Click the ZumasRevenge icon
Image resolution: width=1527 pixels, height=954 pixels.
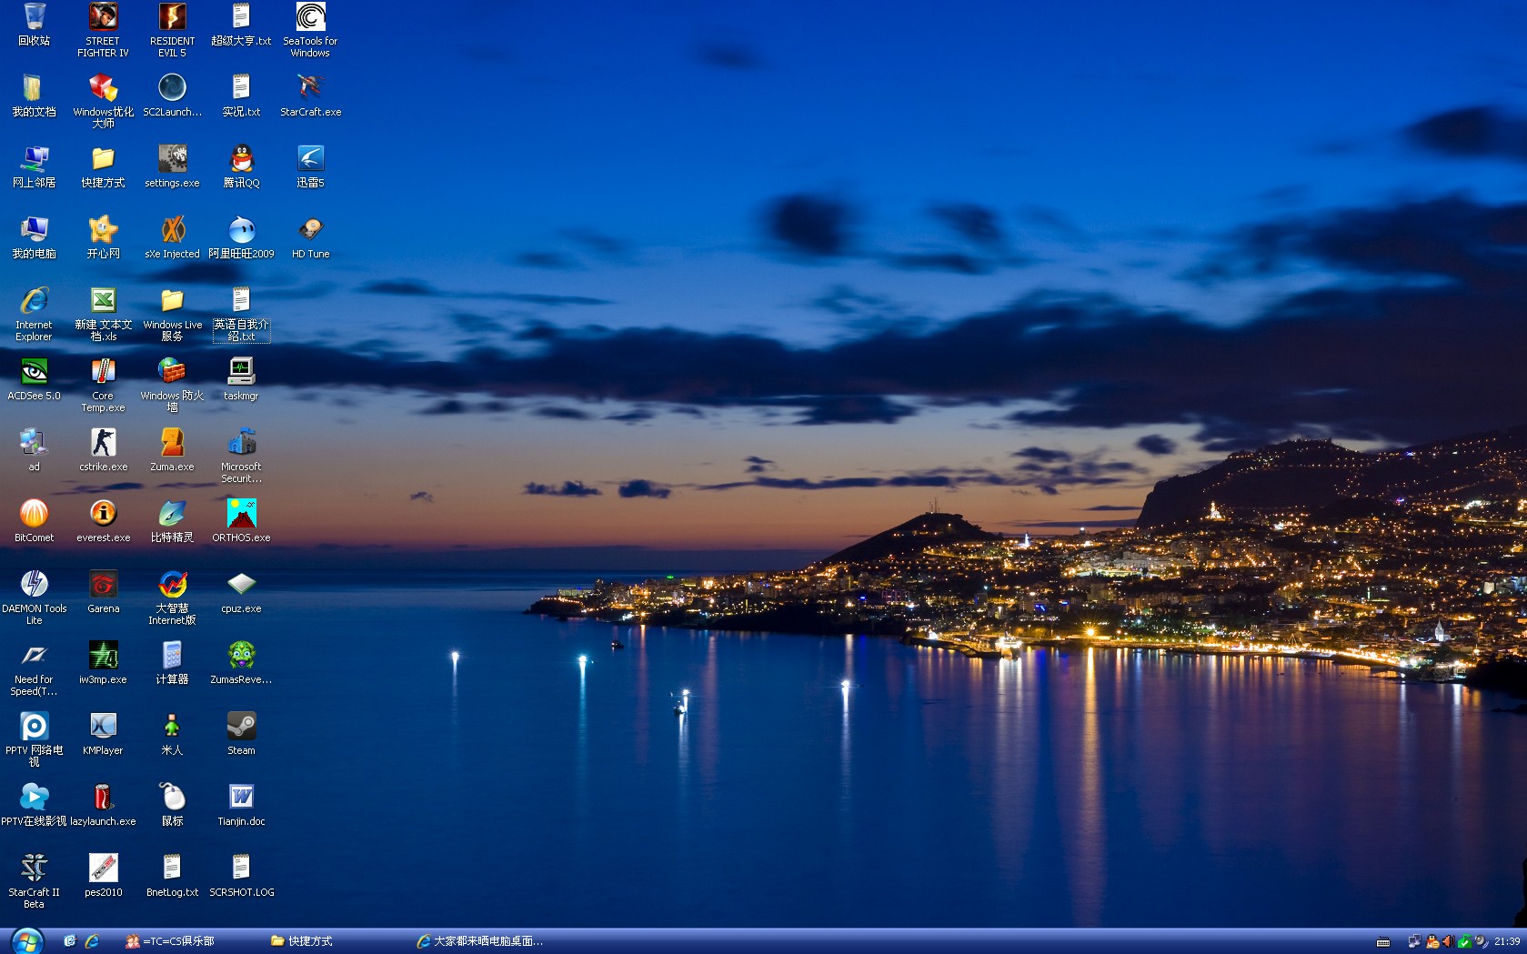(x=241, y=663)
